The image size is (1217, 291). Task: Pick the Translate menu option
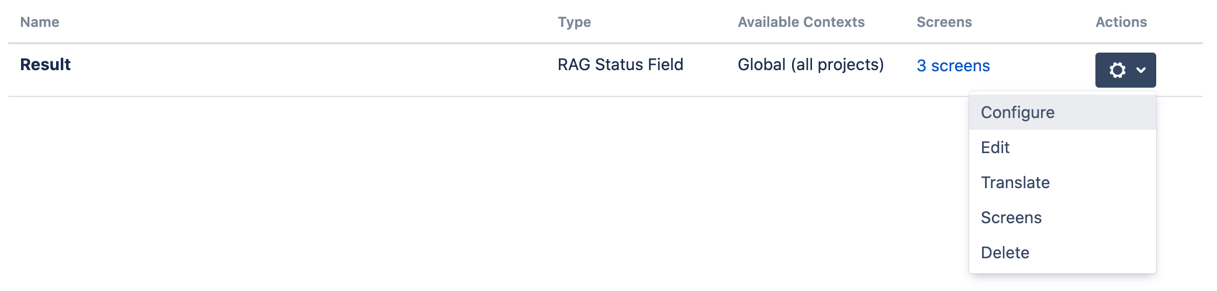tap(1015, 182)
